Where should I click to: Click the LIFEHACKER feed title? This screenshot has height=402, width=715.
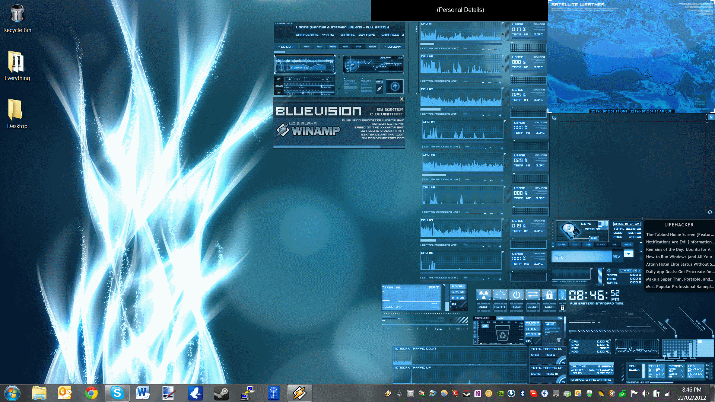(679, 225)
